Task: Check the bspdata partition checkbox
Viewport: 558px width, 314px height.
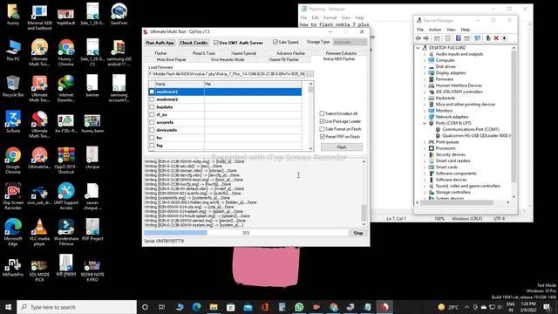Action: pos(152,106)
